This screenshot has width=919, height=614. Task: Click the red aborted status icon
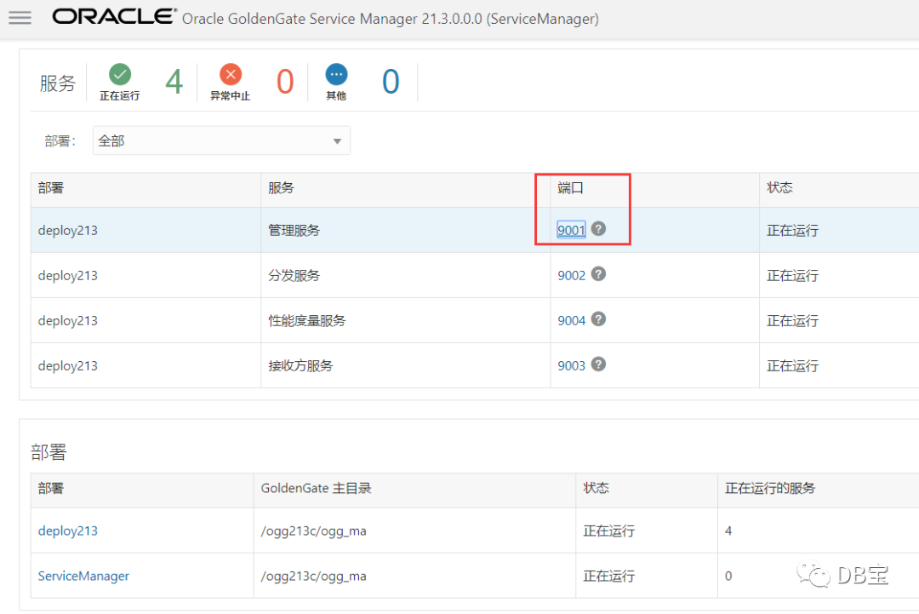click(231, 74)
